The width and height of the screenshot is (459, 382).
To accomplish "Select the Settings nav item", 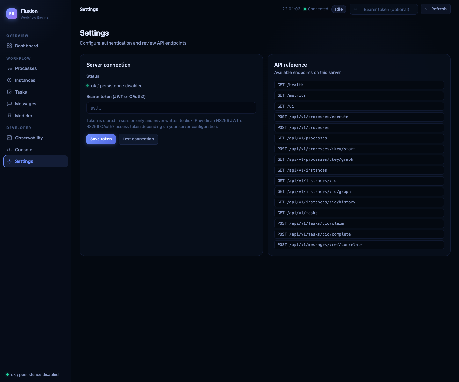I will click(x=36, y=161).
